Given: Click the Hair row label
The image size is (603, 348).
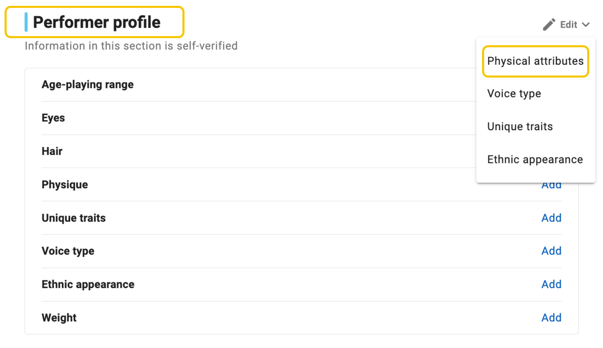Looking at the screenshot, I should (52, 151).
